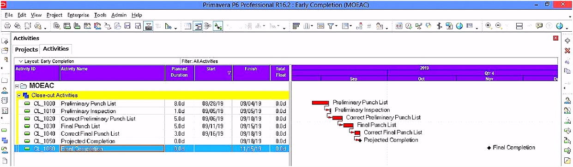Viewport: 573px width, 167px height.
Task: Collapse the MOEAC project group
Action: (x=17, y=86)
